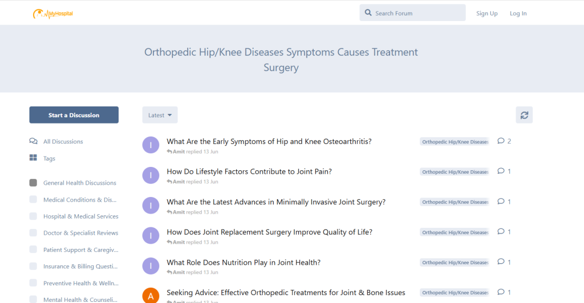
Task: Click Log In in the header
Action: point(518,14)
